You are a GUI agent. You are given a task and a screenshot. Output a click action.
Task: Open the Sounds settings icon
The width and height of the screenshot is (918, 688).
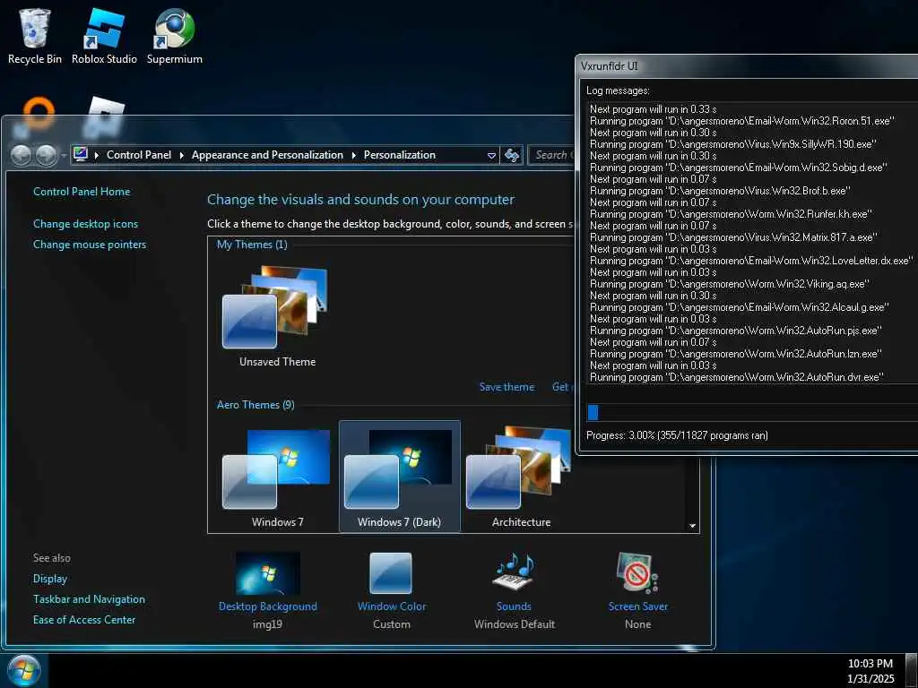point(514,571)
